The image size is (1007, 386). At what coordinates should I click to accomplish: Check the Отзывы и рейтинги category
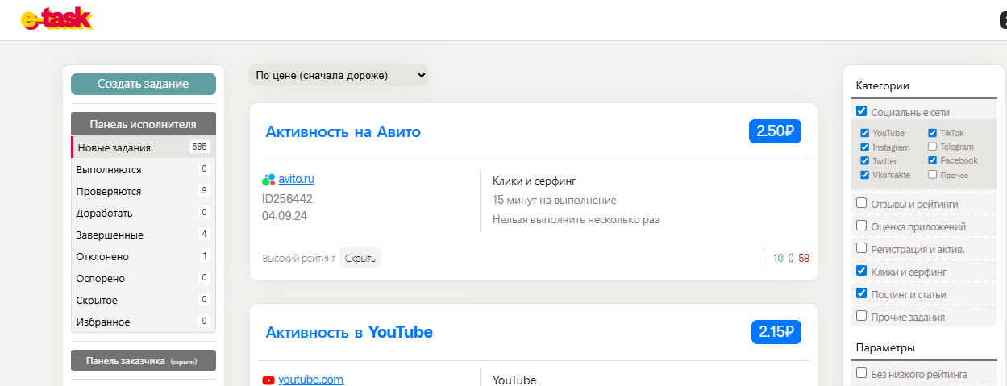pyautogui.click(x=862, y=204)
